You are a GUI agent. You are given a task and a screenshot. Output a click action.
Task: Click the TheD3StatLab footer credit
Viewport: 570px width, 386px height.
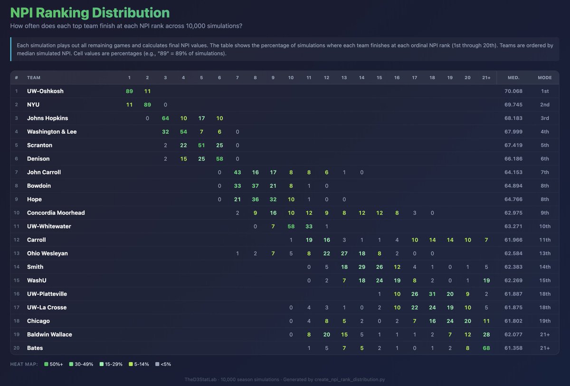pos(285,379)
